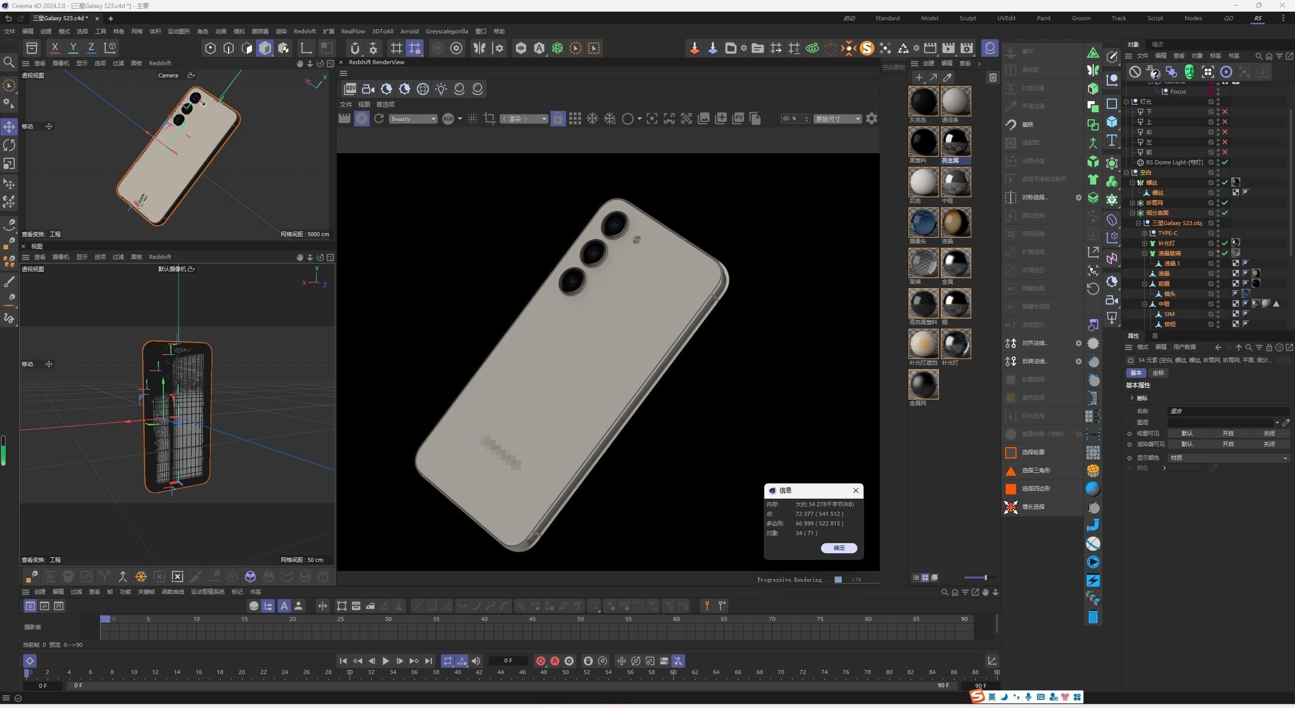Lock the X axis in top toolbar
The height and width of the screenshot is (708, 1295).
pyautogui.click(x=55, y=48)
